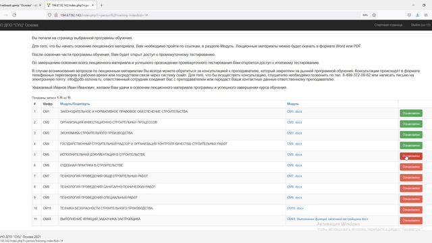Restore down the browser window
The image size is (432, 243).
tap(424, 5)
